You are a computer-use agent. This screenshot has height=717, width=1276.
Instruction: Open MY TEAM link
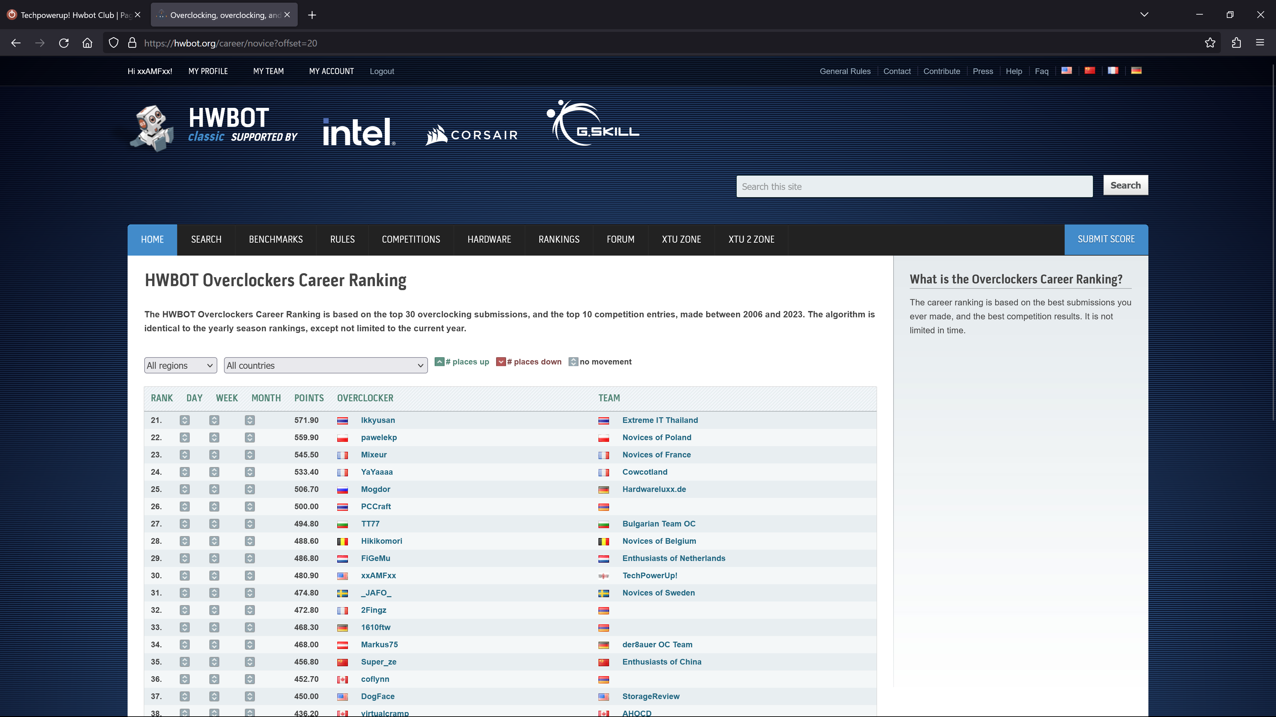(x=268, y=71)
